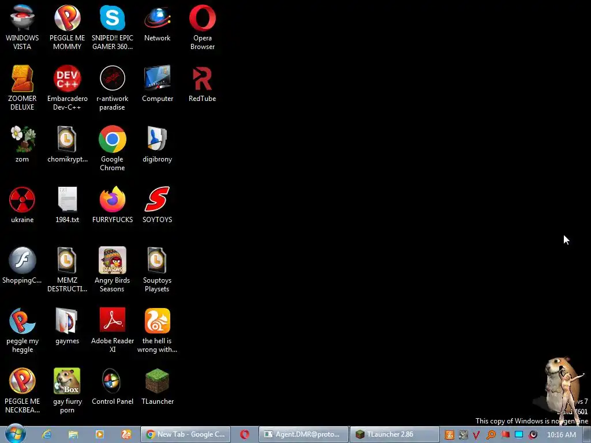
Task: Launch Adobe Reader XI
Action: pos(113,331)
